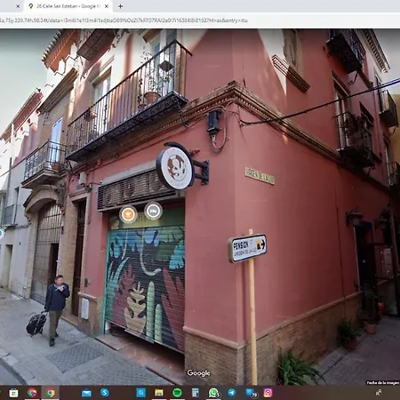Click the Google logo in Street View
Screen dimensions: 400x400
[198, 373]
